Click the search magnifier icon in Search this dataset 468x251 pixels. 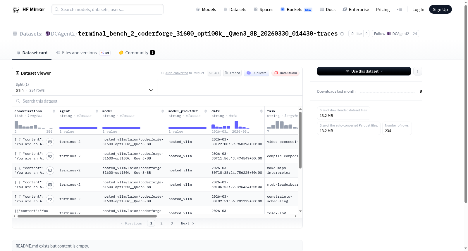[x=18, y=101]
